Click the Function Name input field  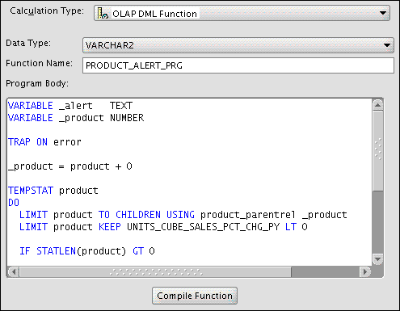238,65
